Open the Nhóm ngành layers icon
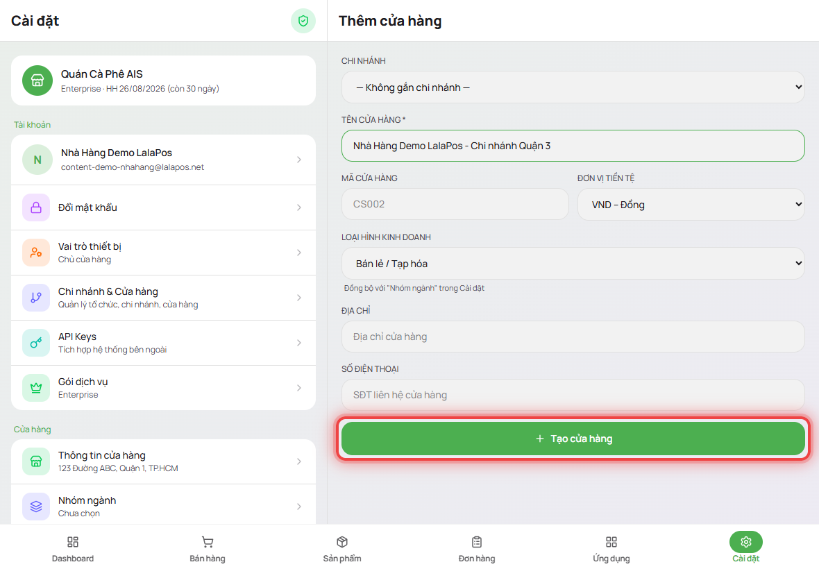Viewport: 819px width, 569px height. pyautogui.click(x=36, y=507)
